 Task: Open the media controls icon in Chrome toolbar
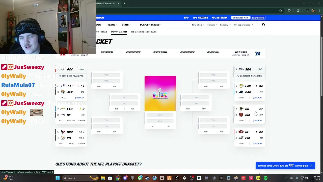coord(307,11)
